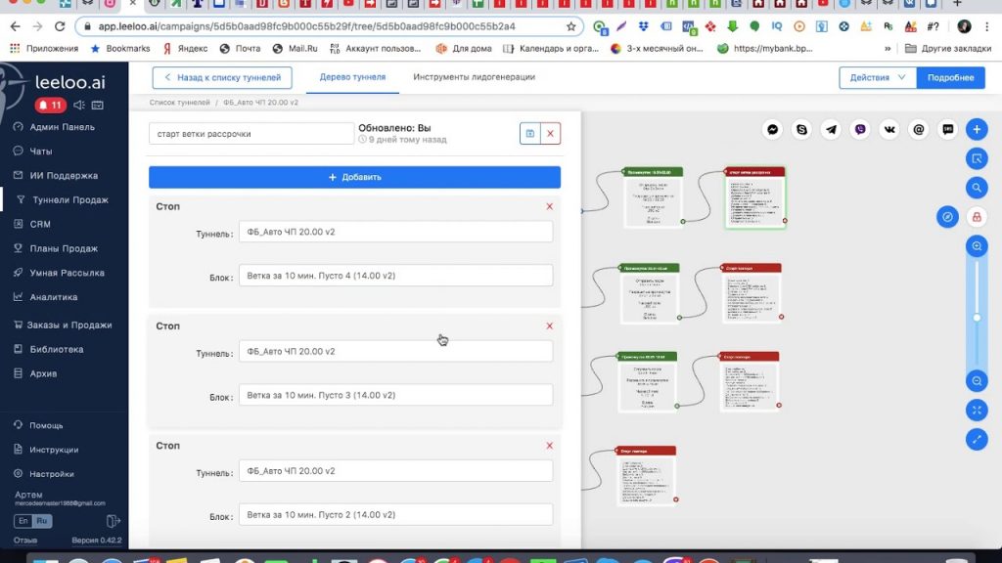1002x563 pixels.
Task: Fit canvas to screen icon
Action: [977, 410]
